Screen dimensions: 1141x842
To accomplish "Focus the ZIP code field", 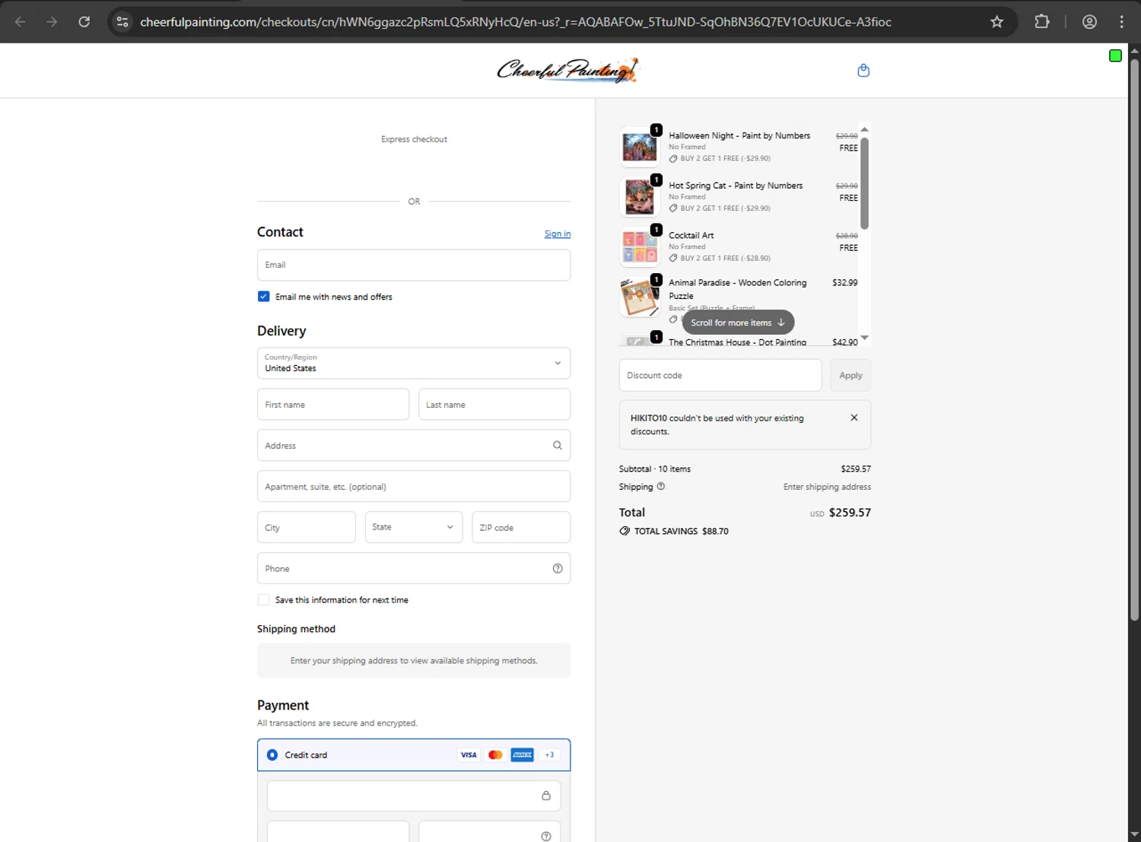I will click(521, 527).
